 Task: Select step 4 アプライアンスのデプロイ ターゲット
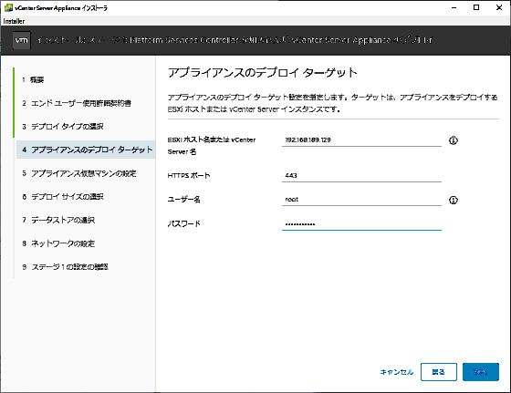point(86,150)
